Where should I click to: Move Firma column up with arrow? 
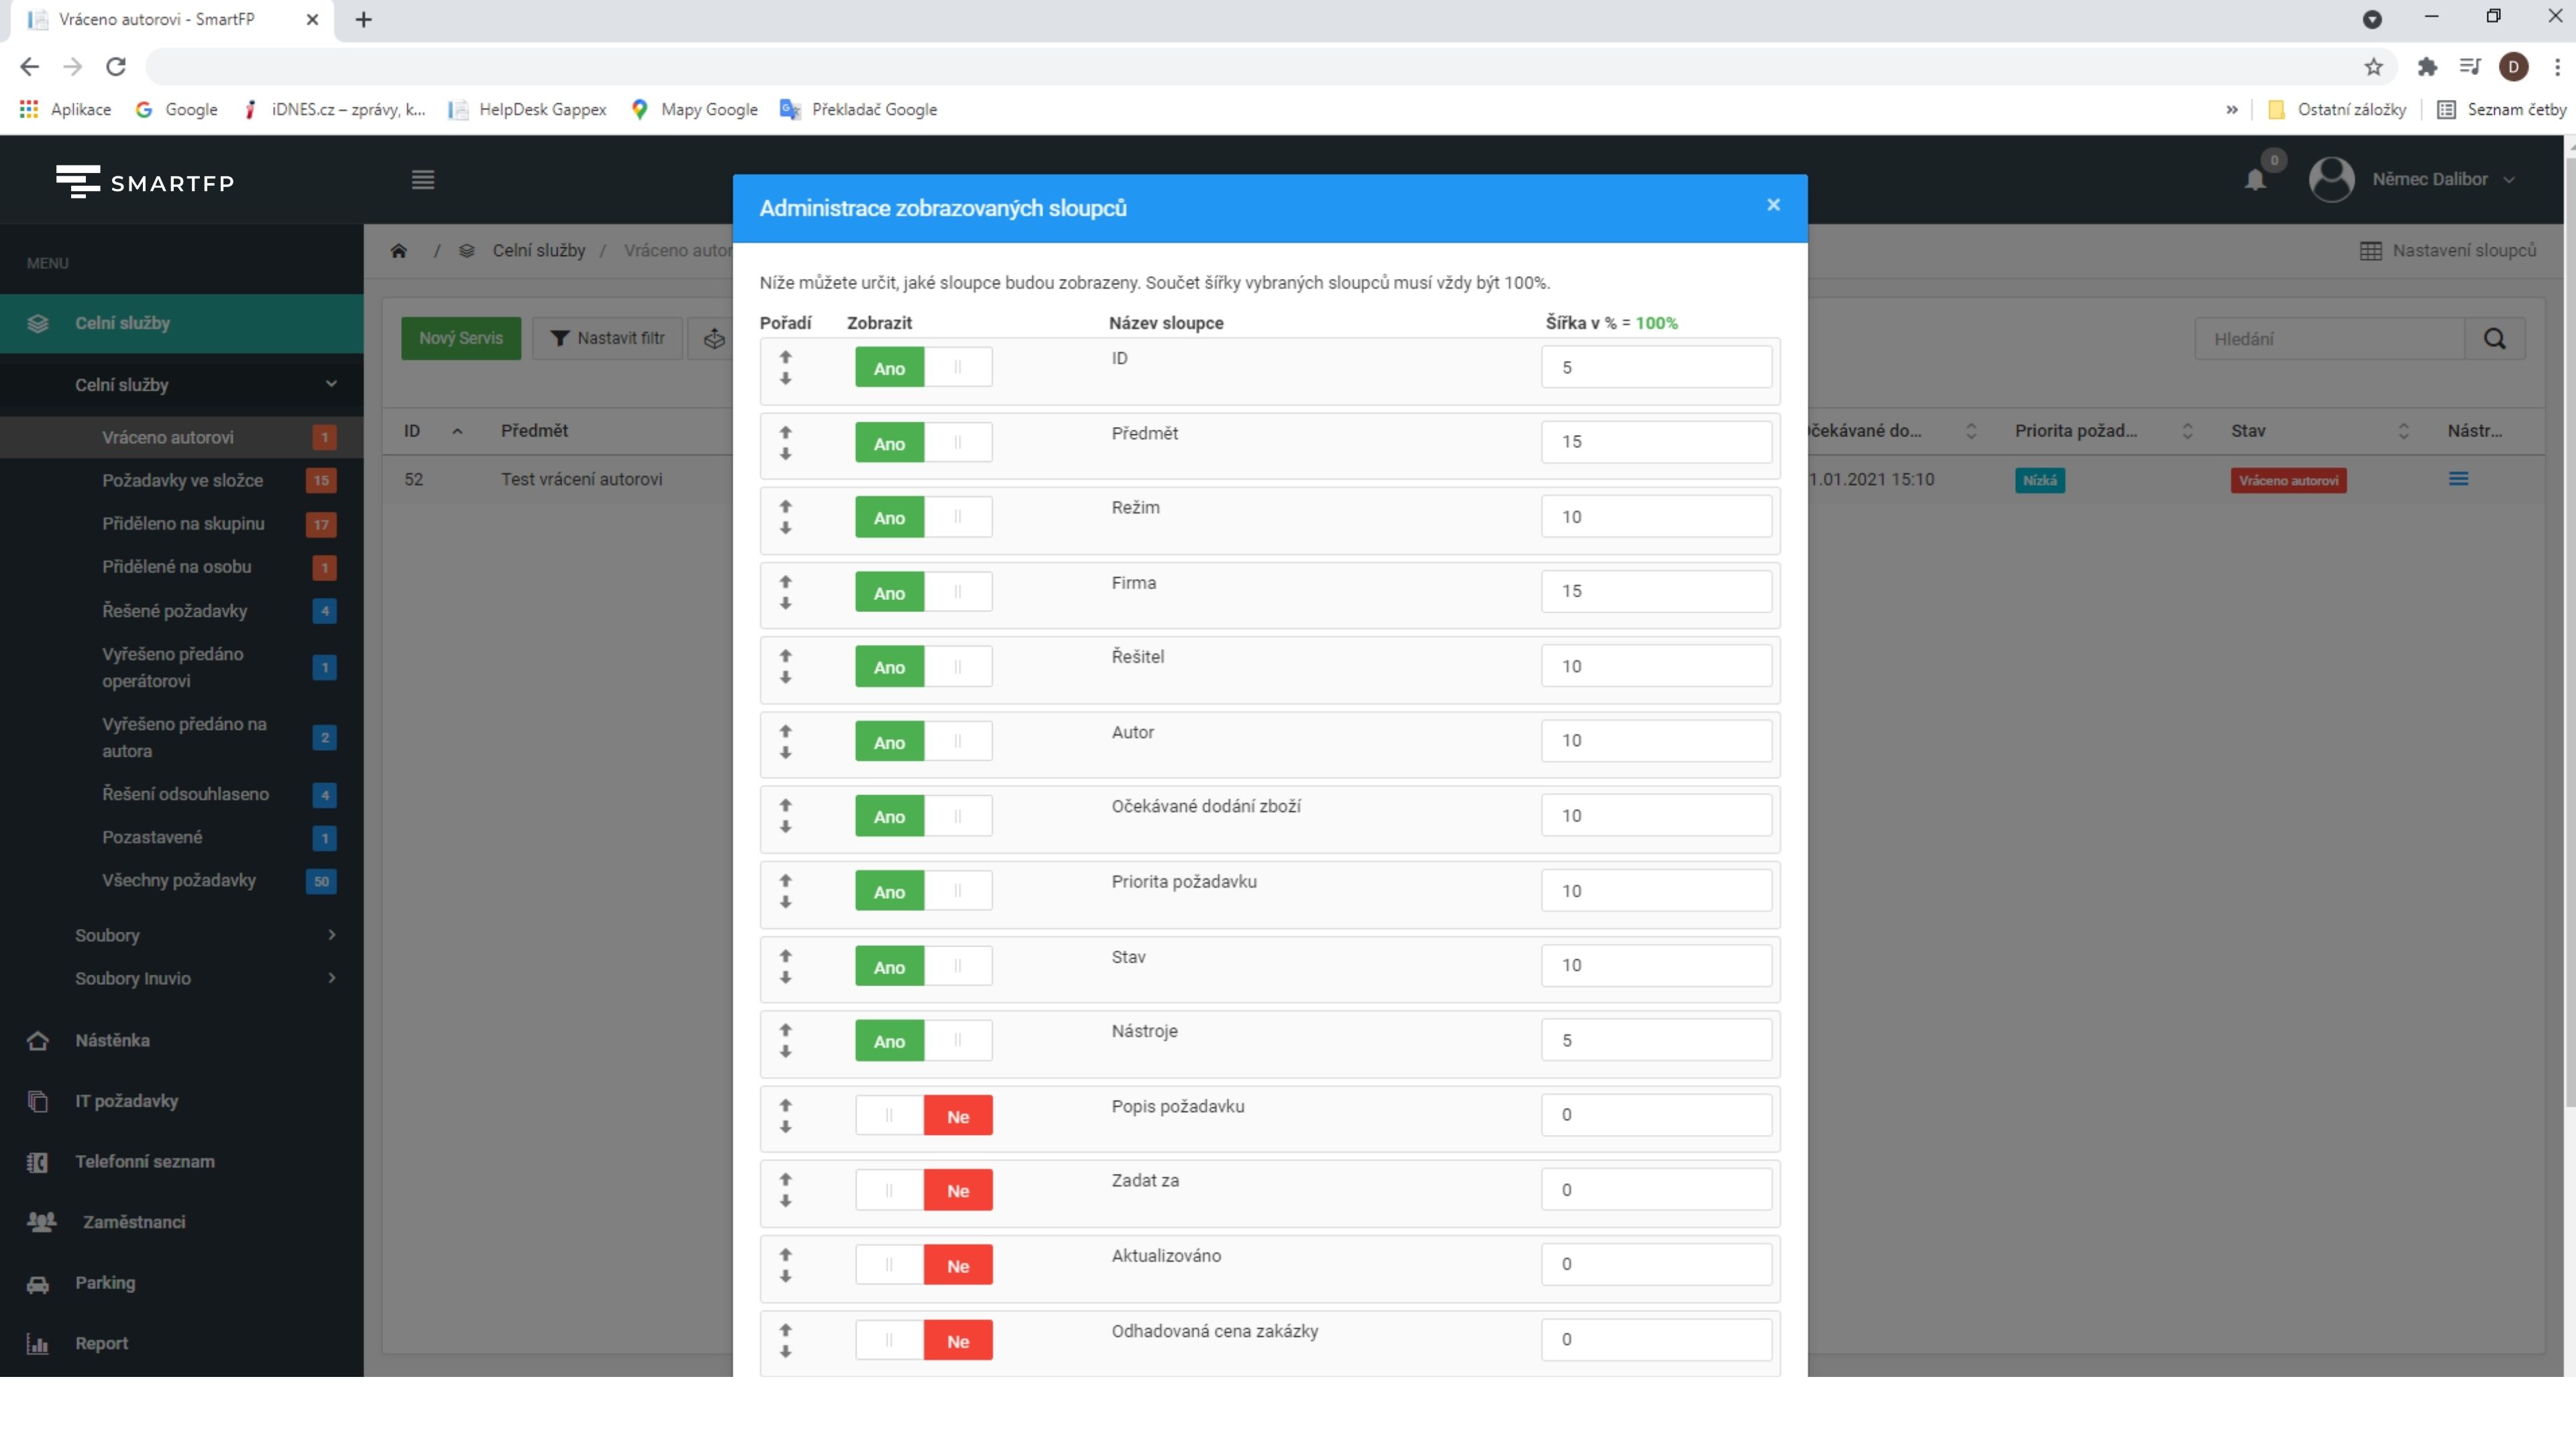tap(785, 582)
